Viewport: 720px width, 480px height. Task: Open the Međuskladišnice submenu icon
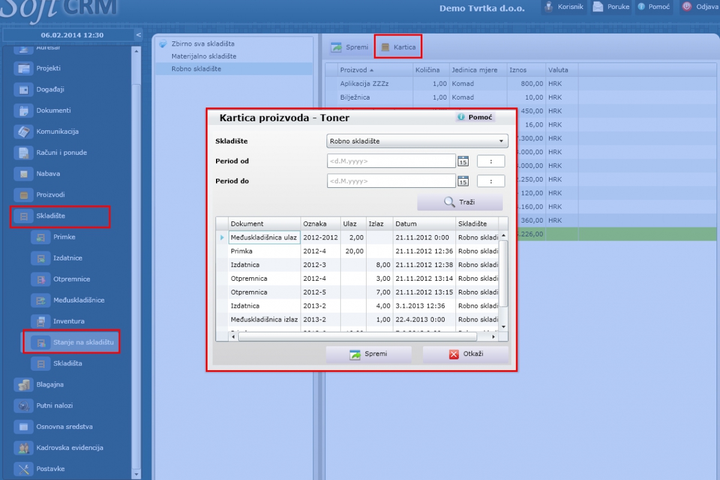pyautogui.click(x=41, y=300)
